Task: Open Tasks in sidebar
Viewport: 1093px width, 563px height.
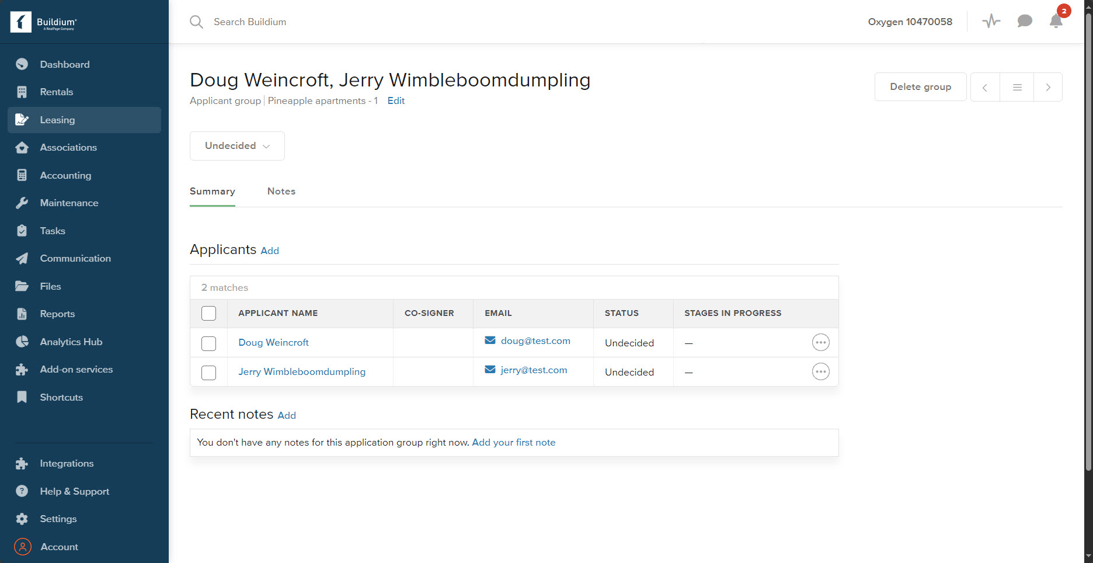Action: coord(84,231)
